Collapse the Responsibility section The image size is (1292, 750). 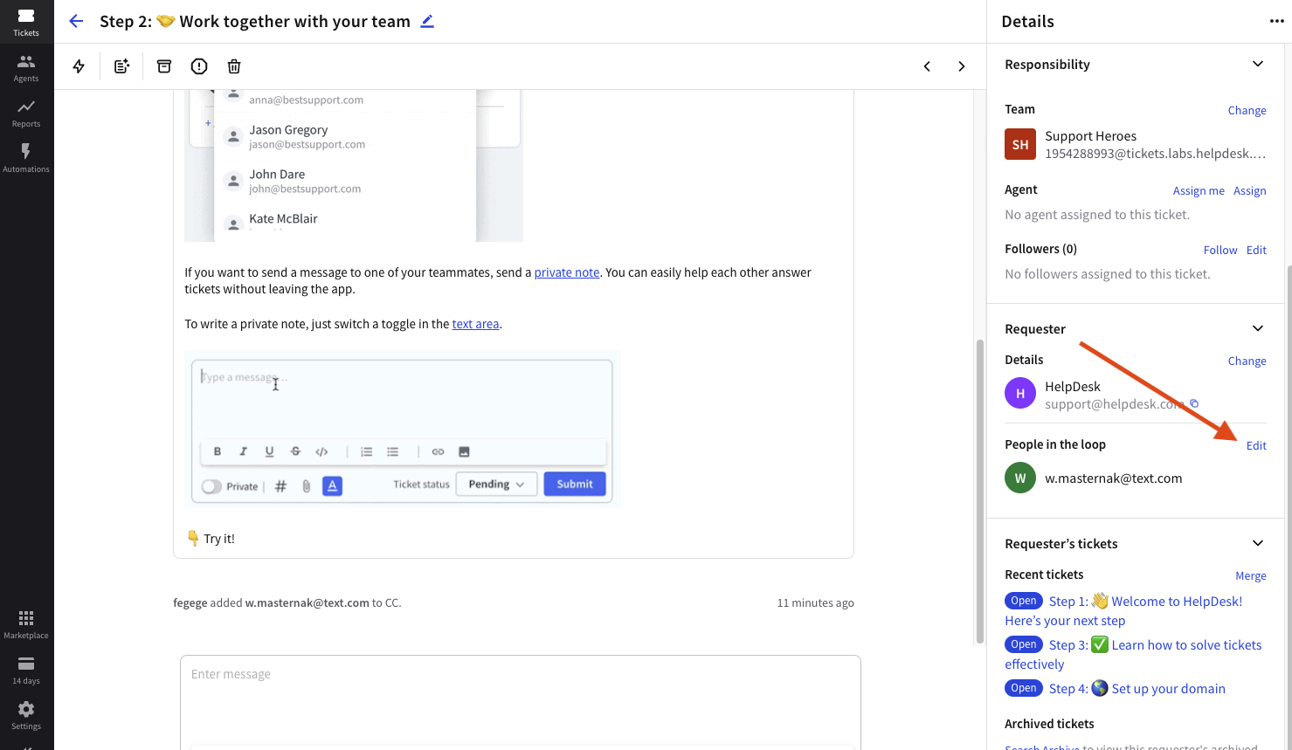[1257, 64]
